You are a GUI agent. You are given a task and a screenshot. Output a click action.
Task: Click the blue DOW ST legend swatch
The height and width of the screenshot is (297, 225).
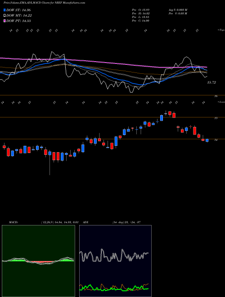4,10
